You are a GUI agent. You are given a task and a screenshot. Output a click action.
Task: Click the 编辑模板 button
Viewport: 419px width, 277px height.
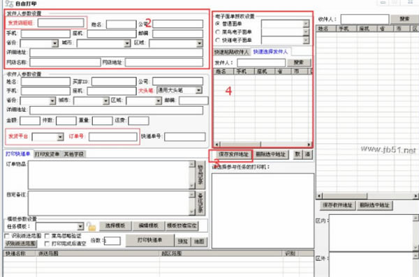pyautogui.click(x=148, y=225)
